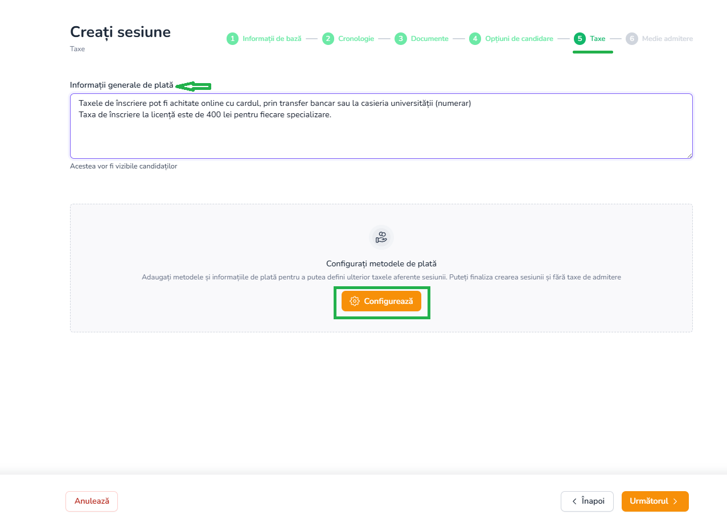Click into the payment information textarea
Viewport: 727px width, 527px height.
click(x=381, y=126)
